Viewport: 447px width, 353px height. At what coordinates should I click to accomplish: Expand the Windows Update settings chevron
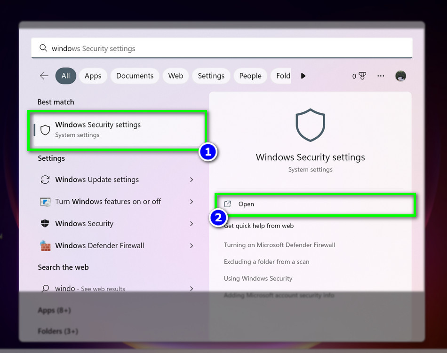pyautogui.click(x=192, y=180)
